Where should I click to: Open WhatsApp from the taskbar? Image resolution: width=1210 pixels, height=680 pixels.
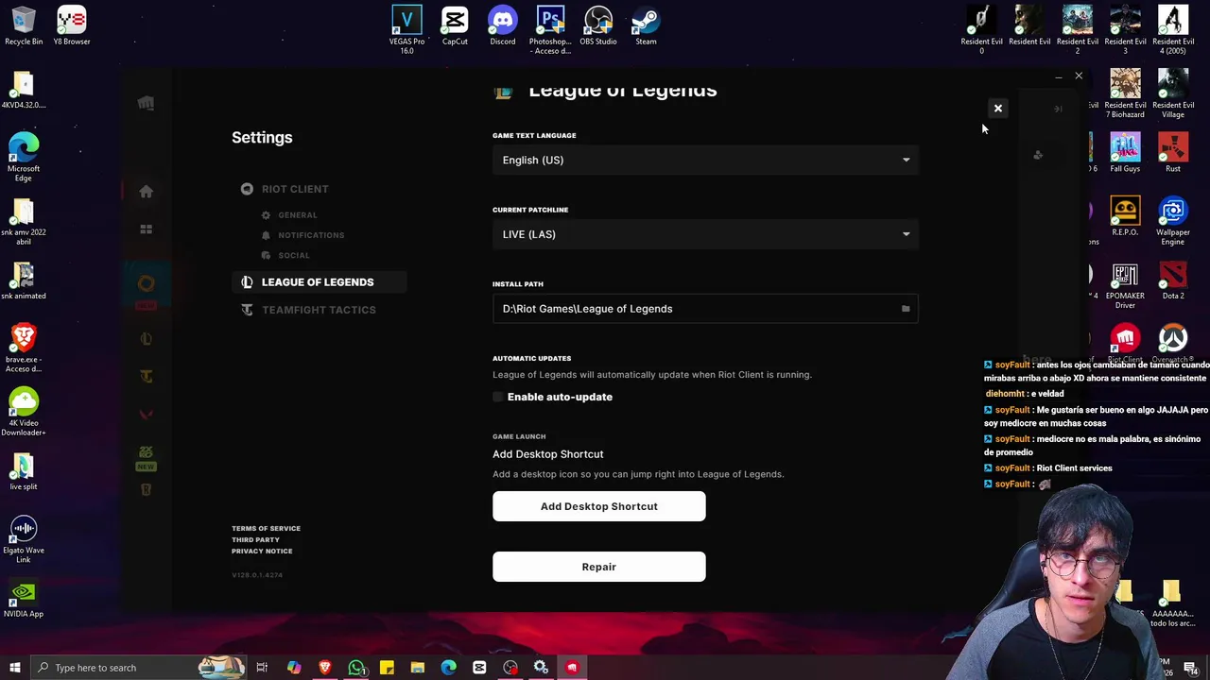tap(356, 668)
